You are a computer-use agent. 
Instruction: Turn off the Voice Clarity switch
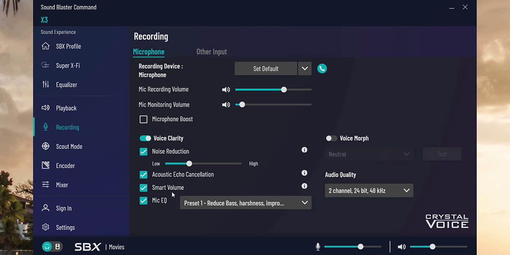(x=145, y=138)
